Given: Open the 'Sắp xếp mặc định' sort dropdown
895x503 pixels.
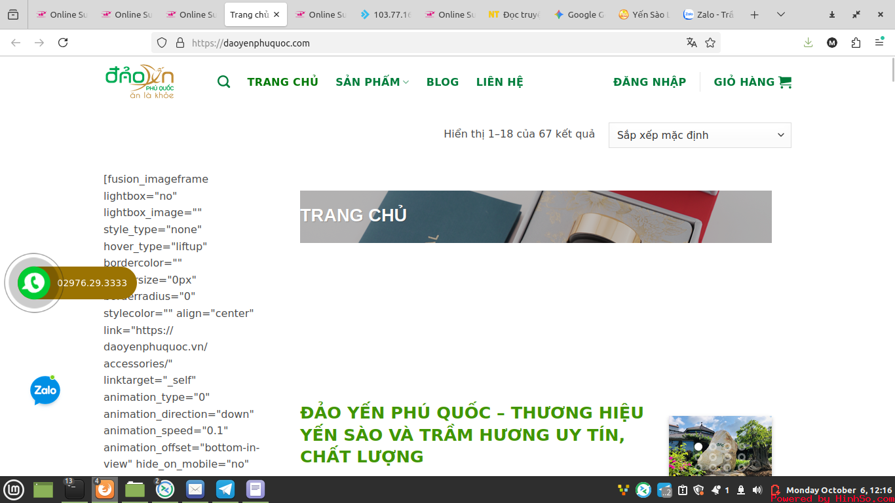Looking at the screenshot, I should click(699, 135).
